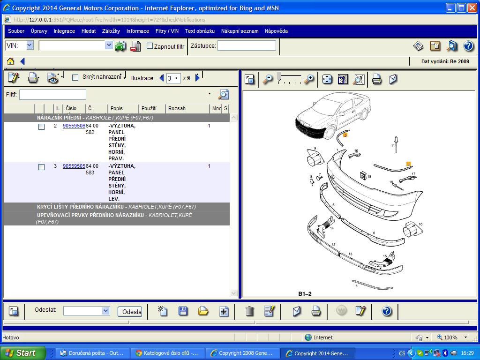Click the green car vehicle icon
The width and height of the screenshot is (480, 360).
(120, 46)
